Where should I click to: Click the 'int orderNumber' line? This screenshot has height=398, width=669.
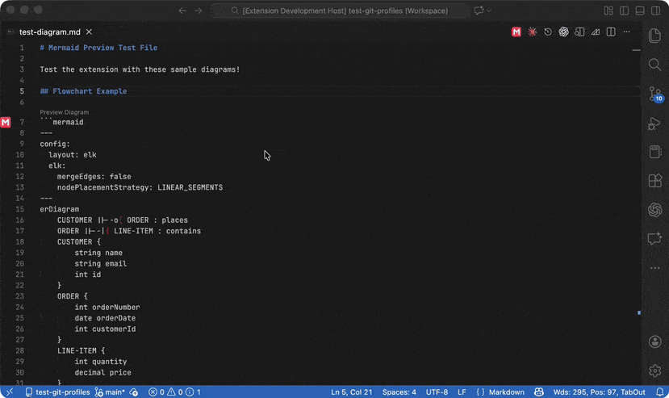(107, 308)
